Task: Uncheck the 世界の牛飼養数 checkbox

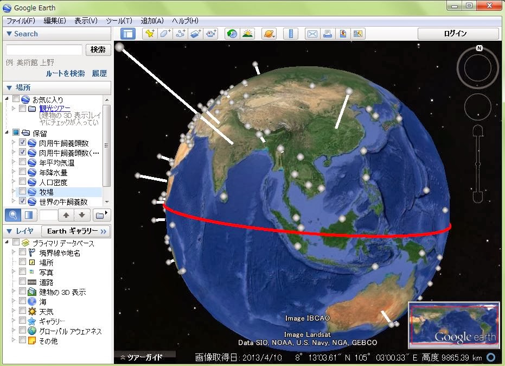Action: click(x=23, y=200)
